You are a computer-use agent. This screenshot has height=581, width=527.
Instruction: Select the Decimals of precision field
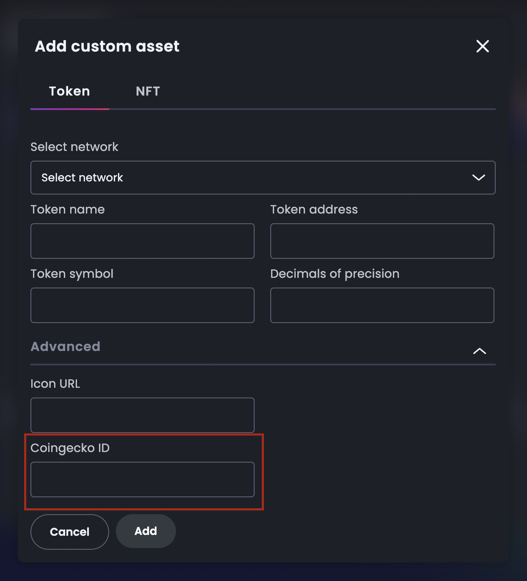(x=382, y=305)
